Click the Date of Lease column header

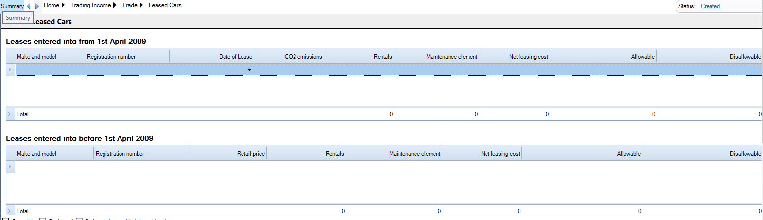(x=212, y=57)
